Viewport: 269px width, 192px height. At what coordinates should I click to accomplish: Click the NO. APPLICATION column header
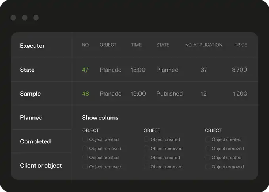pos(203,45)
